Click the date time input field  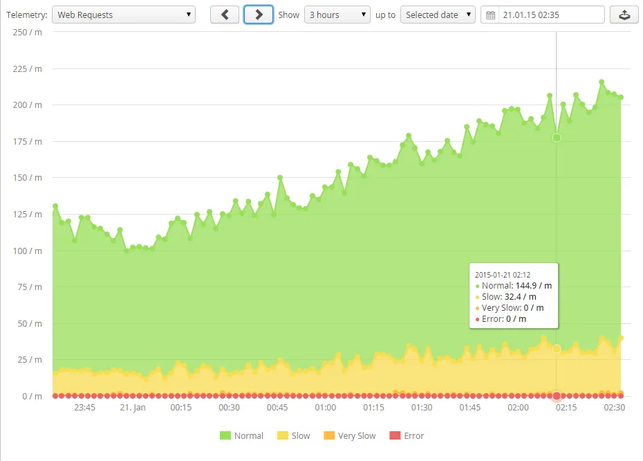pos(550,15)
